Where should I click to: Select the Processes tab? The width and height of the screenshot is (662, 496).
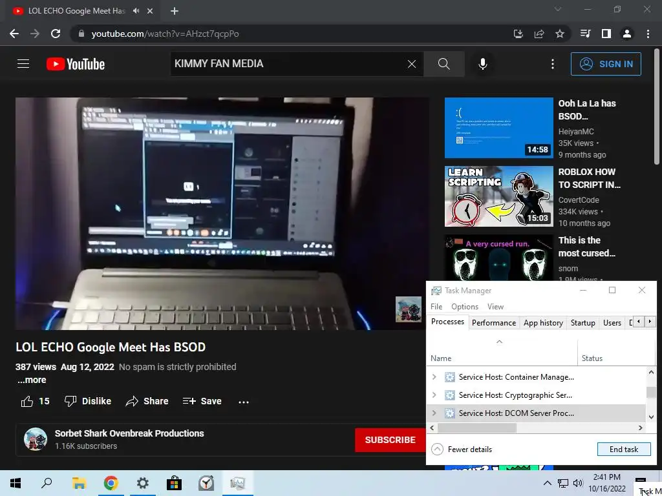[x=447, y=322]
